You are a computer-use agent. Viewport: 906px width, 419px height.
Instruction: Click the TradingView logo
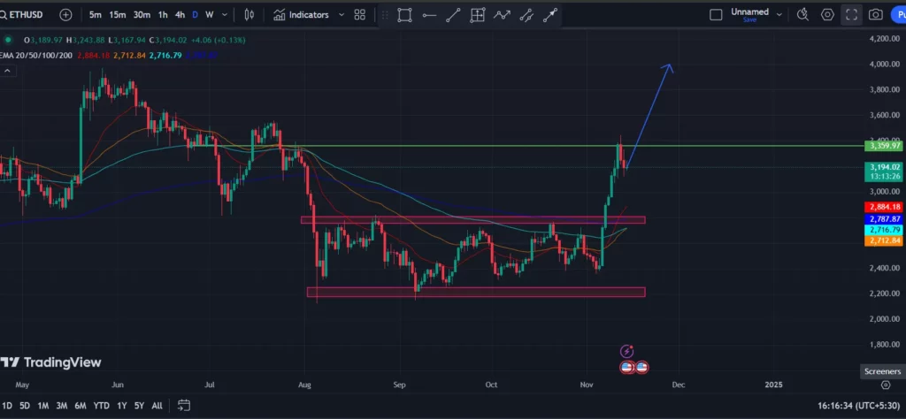[50, 362]
